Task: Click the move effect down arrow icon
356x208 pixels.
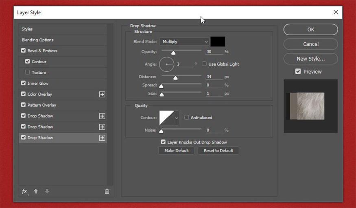Action: 47,191
